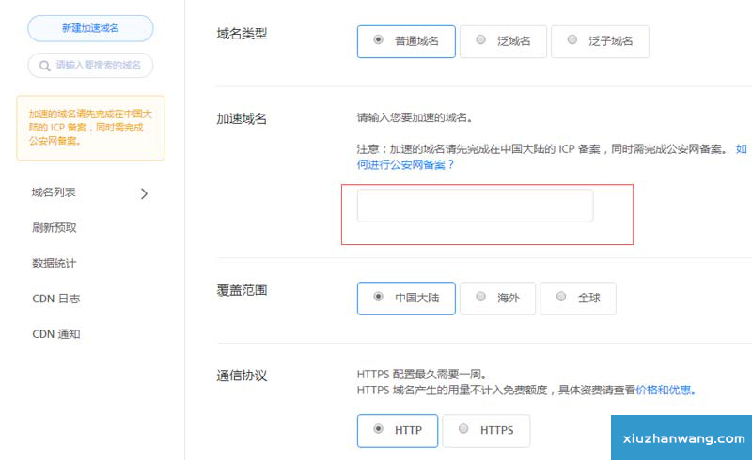Focus the domain search input field
Viewport: 752px width, 460px height.
point(98,66)
